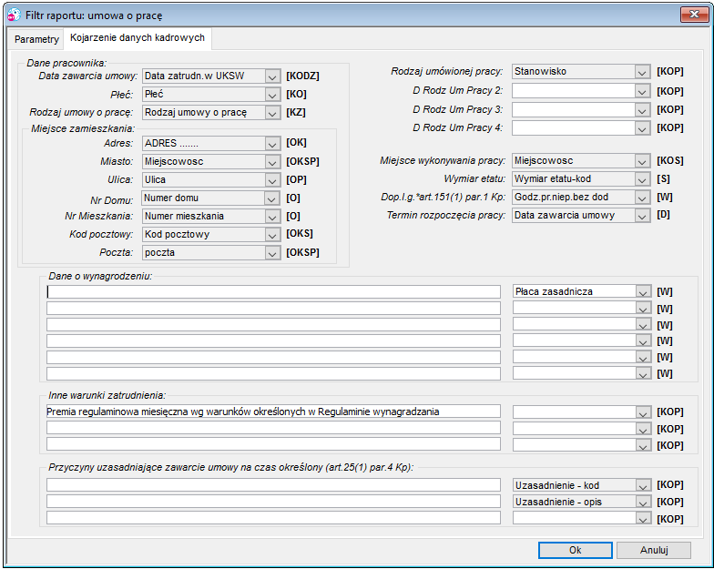
Task: Click the second Dane o wynagrodzeniu text field
Action: tap(273, 308)
